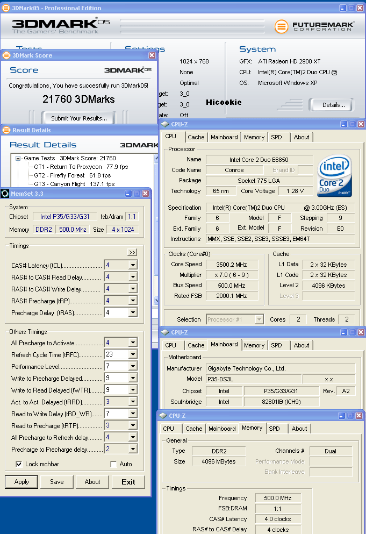The image size is (366, 534).
Task: Click the Intel P35/G33/G31 chipset field in MemSet
Action: (x=64, y=217)
